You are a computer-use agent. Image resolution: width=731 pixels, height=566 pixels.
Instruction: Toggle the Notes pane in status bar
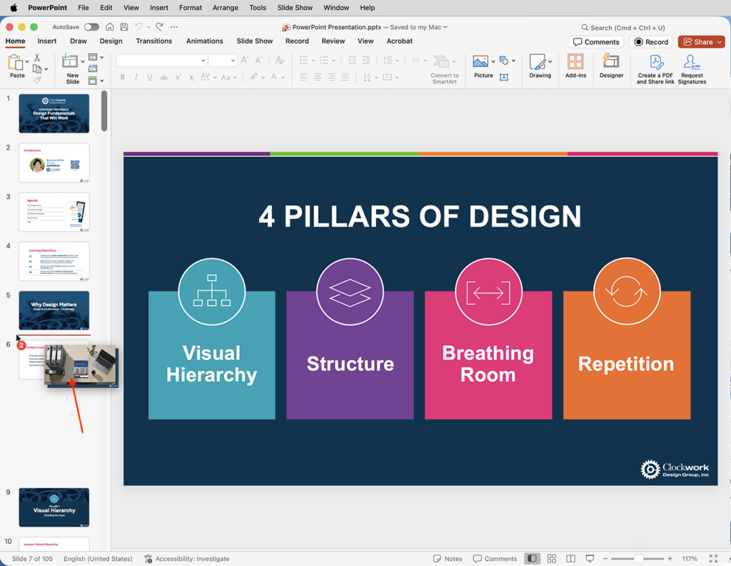pyautogui.click(x=448, y=559)
